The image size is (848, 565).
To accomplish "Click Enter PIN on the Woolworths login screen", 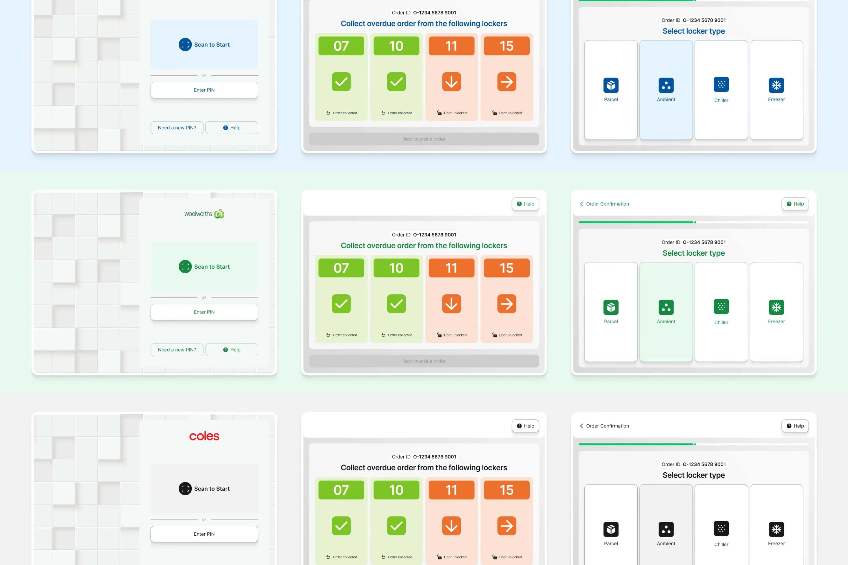I will click(x=204, y=312).
